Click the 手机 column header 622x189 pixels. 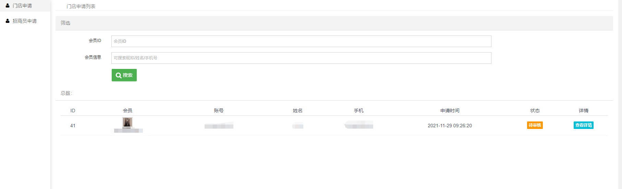(x=358, y=111)
